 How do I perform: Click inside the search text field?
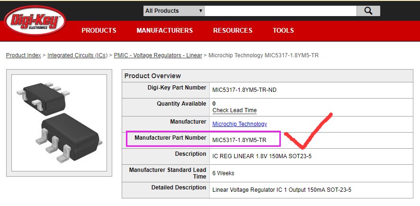(x=281, y=11)
